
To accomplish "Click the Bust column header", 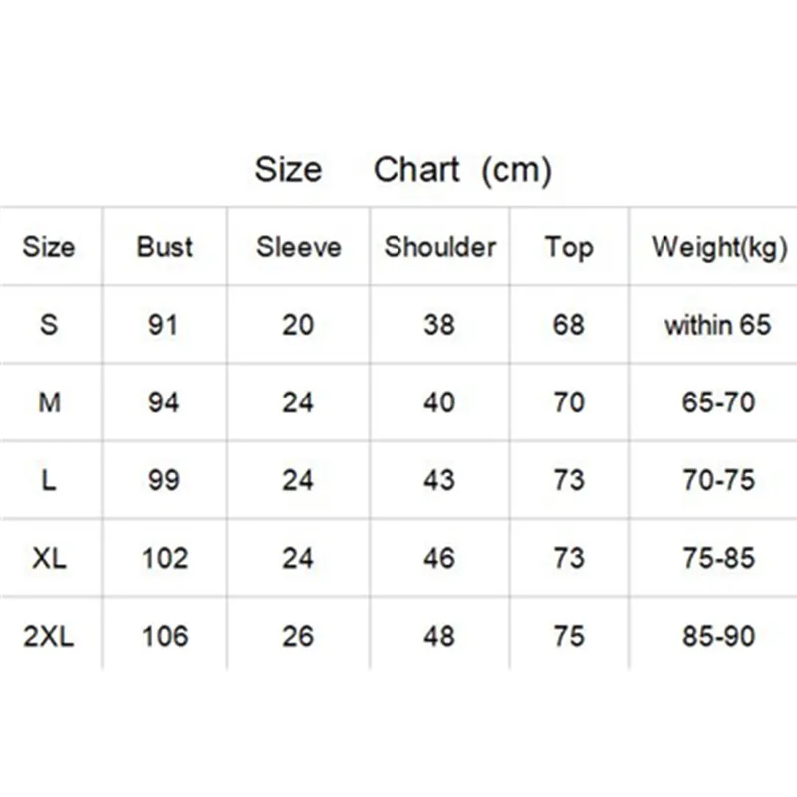I will tap(165, 247).
